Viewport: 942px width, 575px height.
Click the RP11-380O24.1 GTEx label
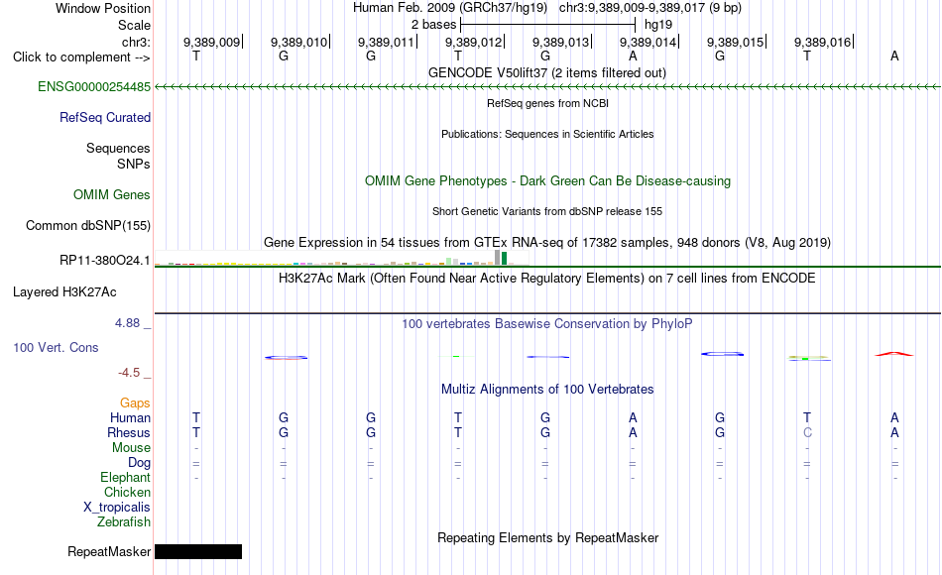click(104, 260)
